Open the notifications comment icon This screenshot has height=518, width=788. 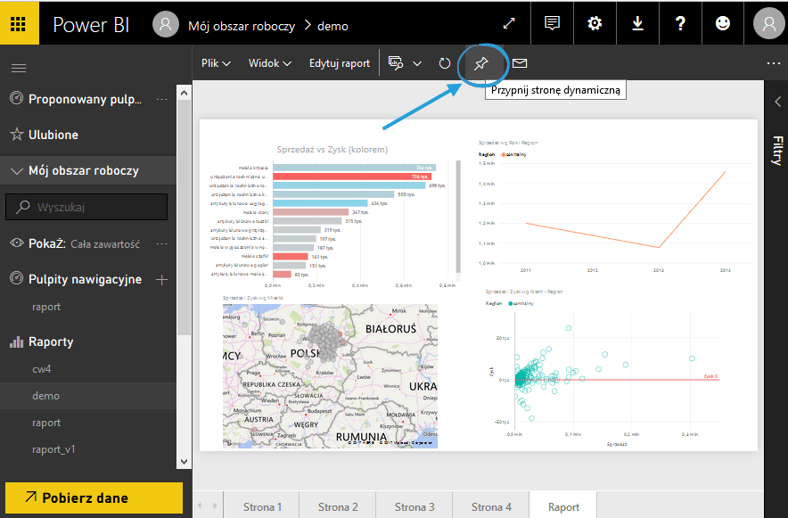coord(553,24)
